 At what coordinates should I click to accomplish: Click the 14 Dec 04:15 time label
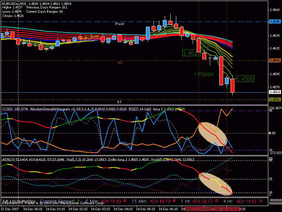click(x=123, y=209)
